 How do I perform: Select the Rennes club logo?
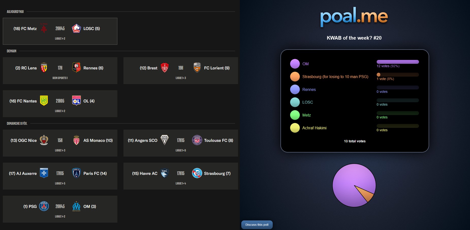[76, 68]
